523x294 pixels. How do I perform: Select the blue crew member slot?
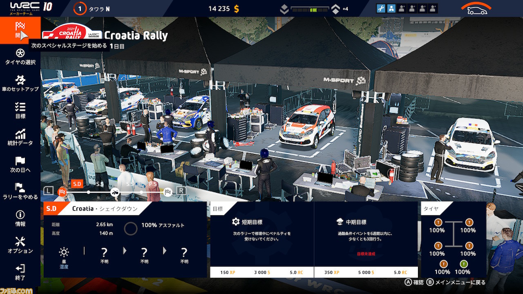coord(391,8)
